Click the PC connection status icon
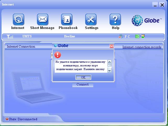 click(121, 36)
